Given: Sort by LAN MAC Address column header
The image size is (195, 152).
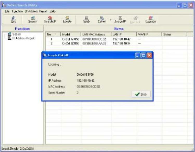Looking at the screenshot, I should [x=96, y=34].
